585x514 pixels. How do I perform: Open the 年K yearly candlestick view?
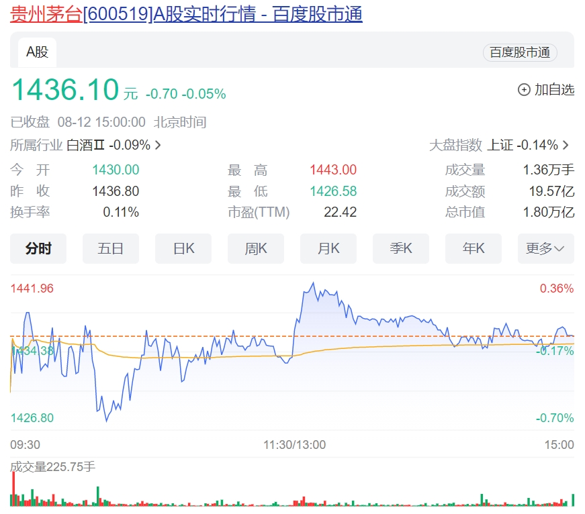(474, 248)
